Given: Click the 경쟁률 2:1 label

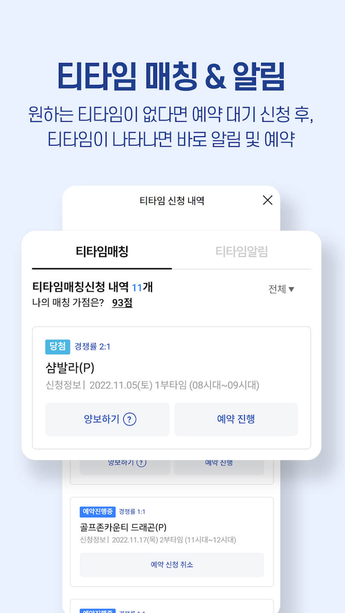Looking at the screenshot, I should [x=92, y=347].
